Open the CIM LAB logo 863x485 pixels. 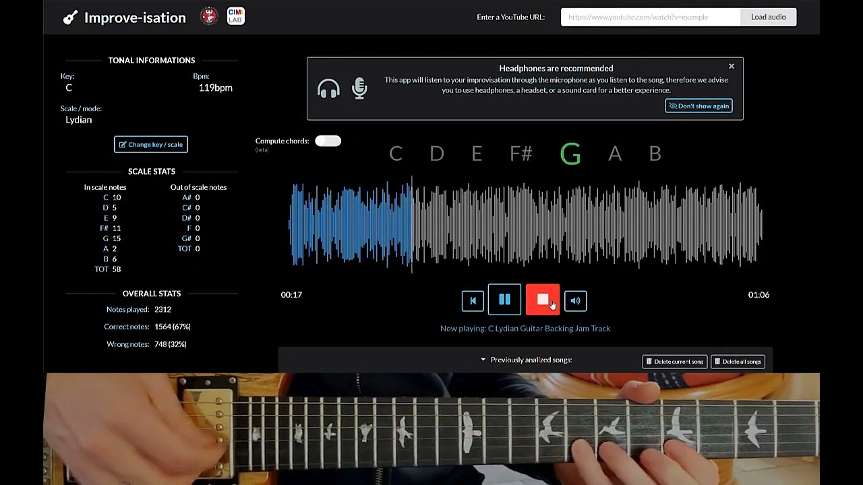click(235, 16)
